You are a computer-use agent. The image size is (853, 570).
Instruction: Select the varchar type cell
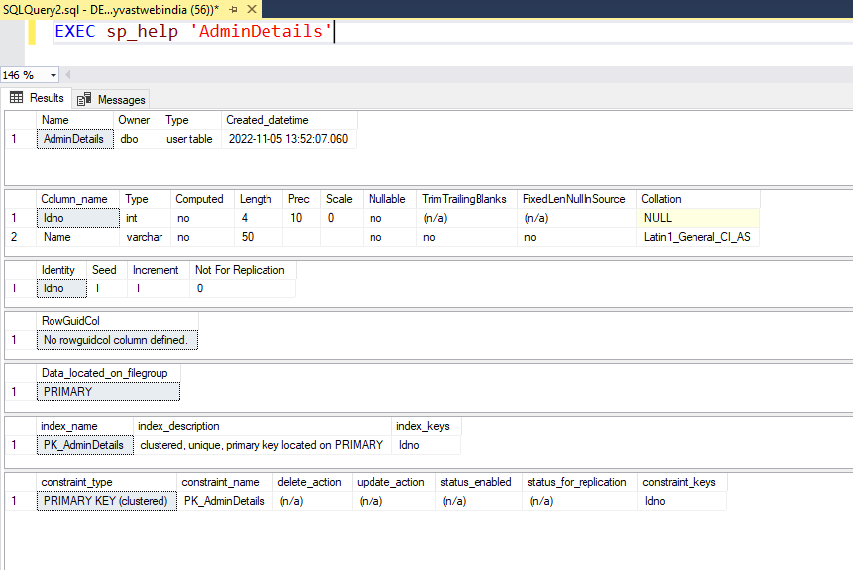pos(145,238)
